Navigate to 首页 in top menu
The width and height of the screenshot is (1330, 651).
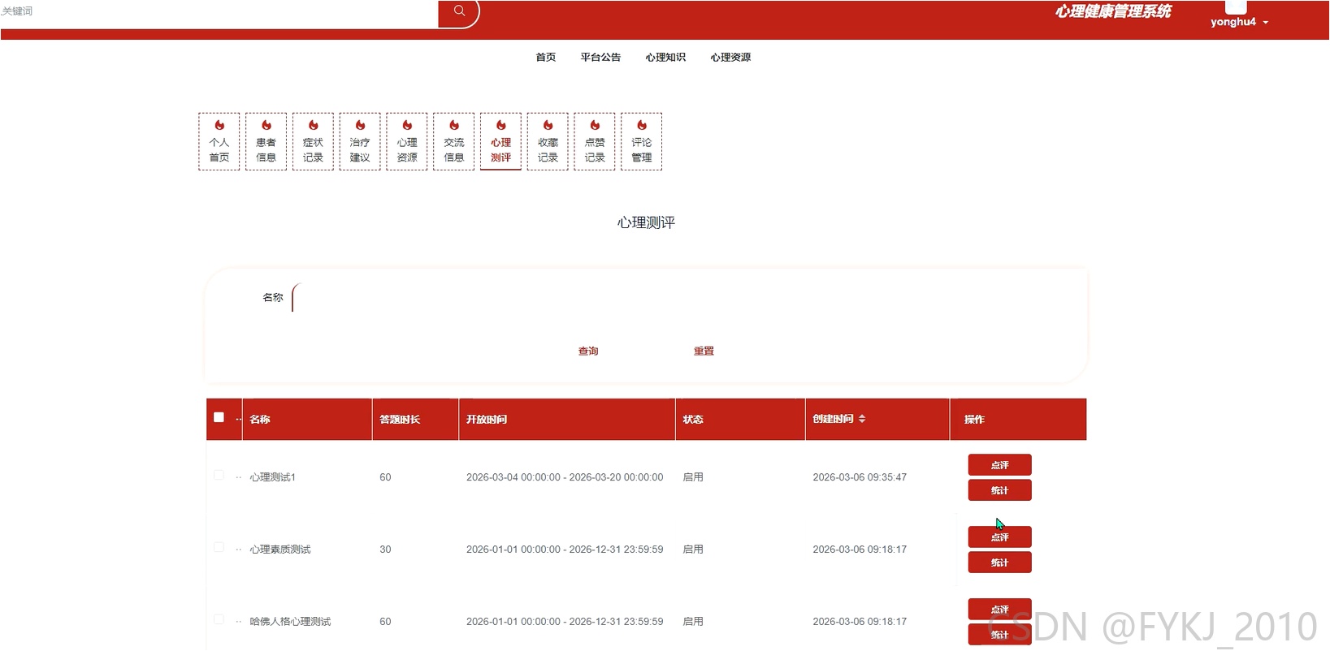[546, 58]
